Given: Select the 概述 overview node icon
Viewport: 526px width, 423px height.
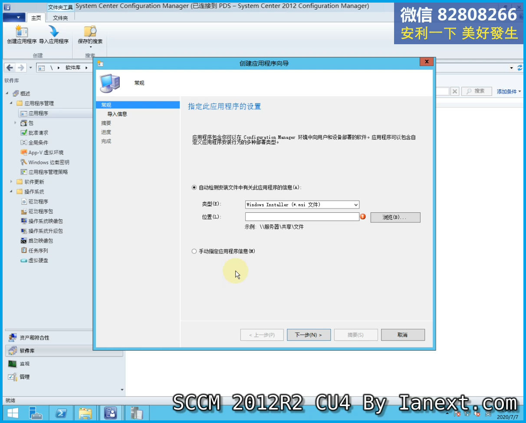Looking at the screenshot, I should [16, 94].
